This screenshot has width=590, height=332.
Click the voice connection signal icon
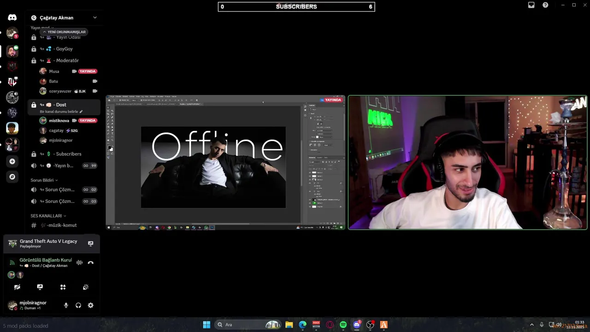12,262
